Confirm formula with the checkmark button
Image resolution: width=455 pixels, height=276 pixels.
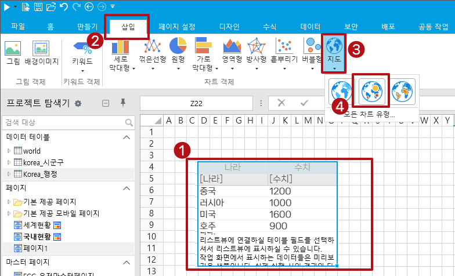click(x=304, y=103)
